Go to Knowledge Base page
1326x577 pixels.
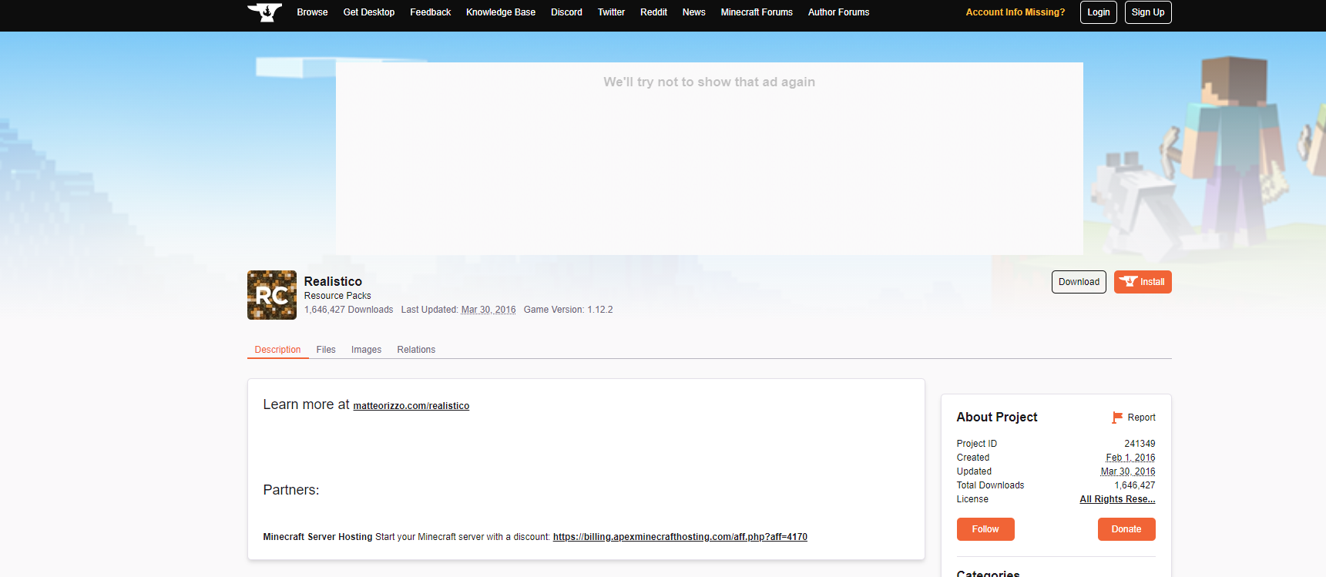[x=501, y=12]
